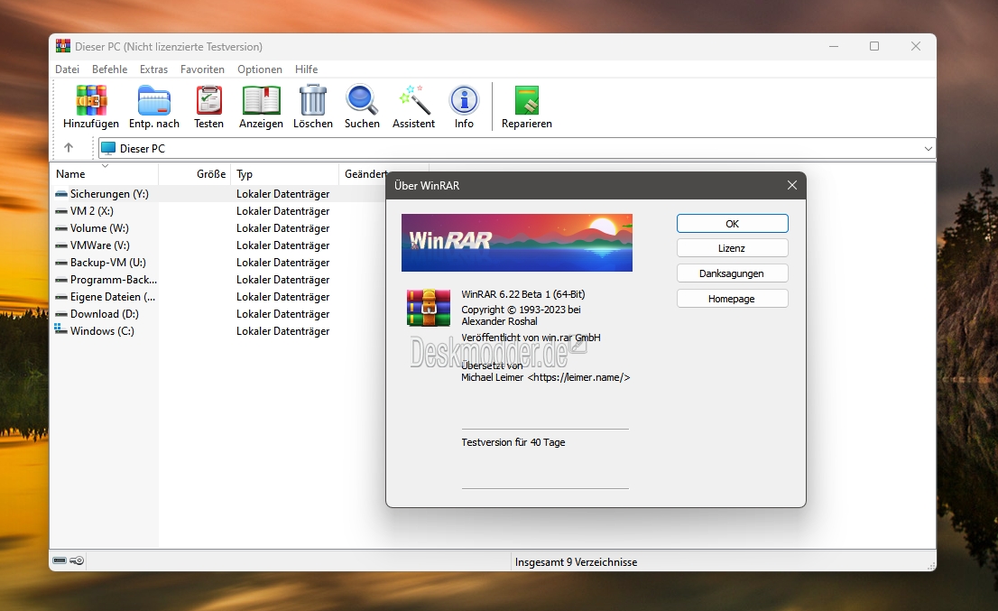The image size is (998, 611).
Task: Click the WinRAR books icon in title bar
Action: point(63,46)
